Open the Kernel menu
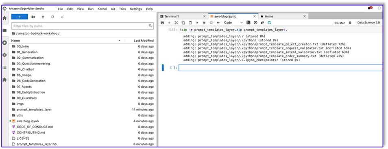Screen dimensions: 388x149 coord(102,9)
